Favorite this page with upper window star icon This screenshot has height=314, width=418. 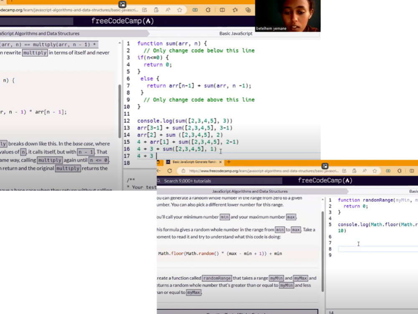pyautogui.click(x=179, y=10)
